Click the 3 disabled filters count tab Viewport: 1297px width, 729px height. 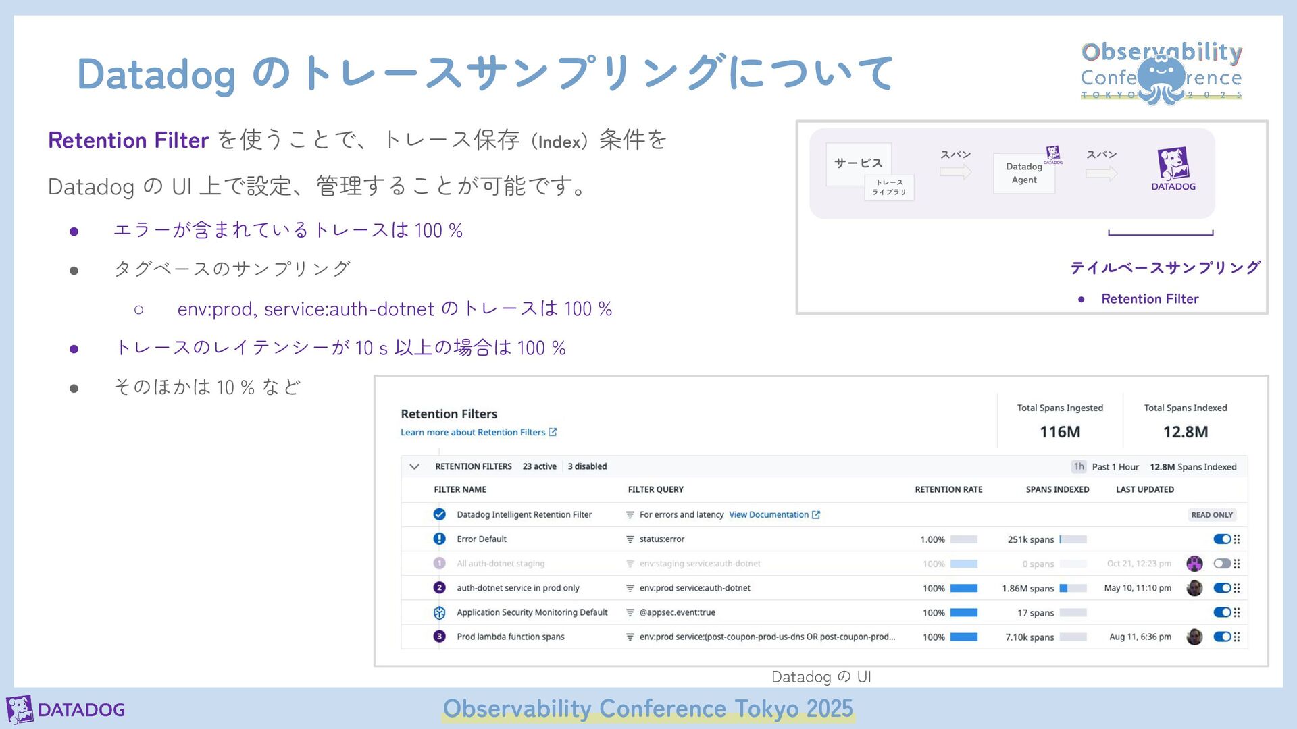[587, 466]
